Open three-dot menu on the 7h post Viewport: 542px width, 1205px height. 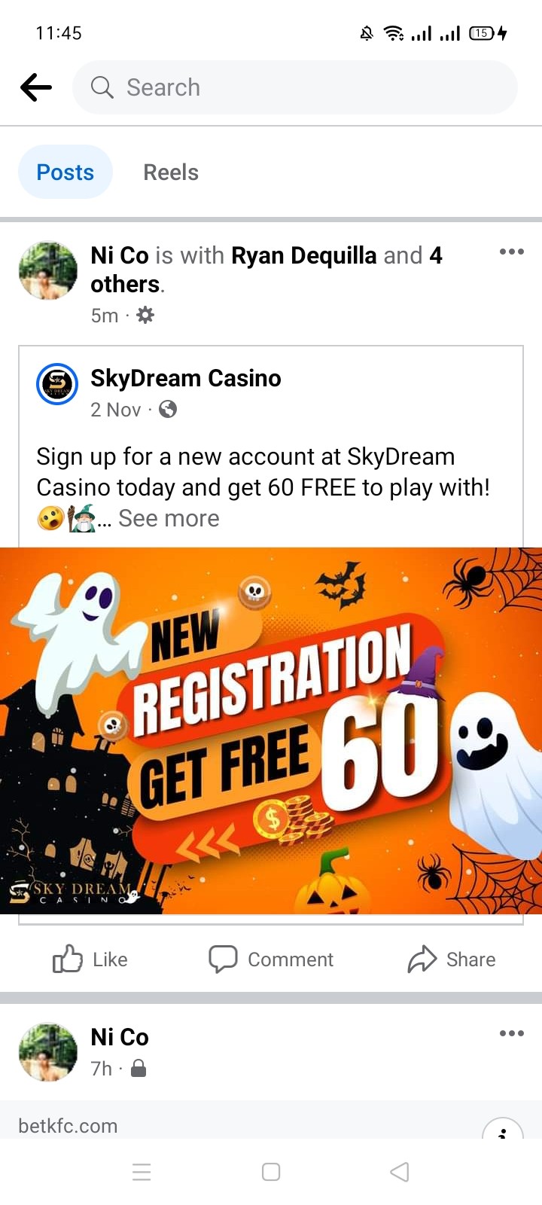pos(511,1033)
